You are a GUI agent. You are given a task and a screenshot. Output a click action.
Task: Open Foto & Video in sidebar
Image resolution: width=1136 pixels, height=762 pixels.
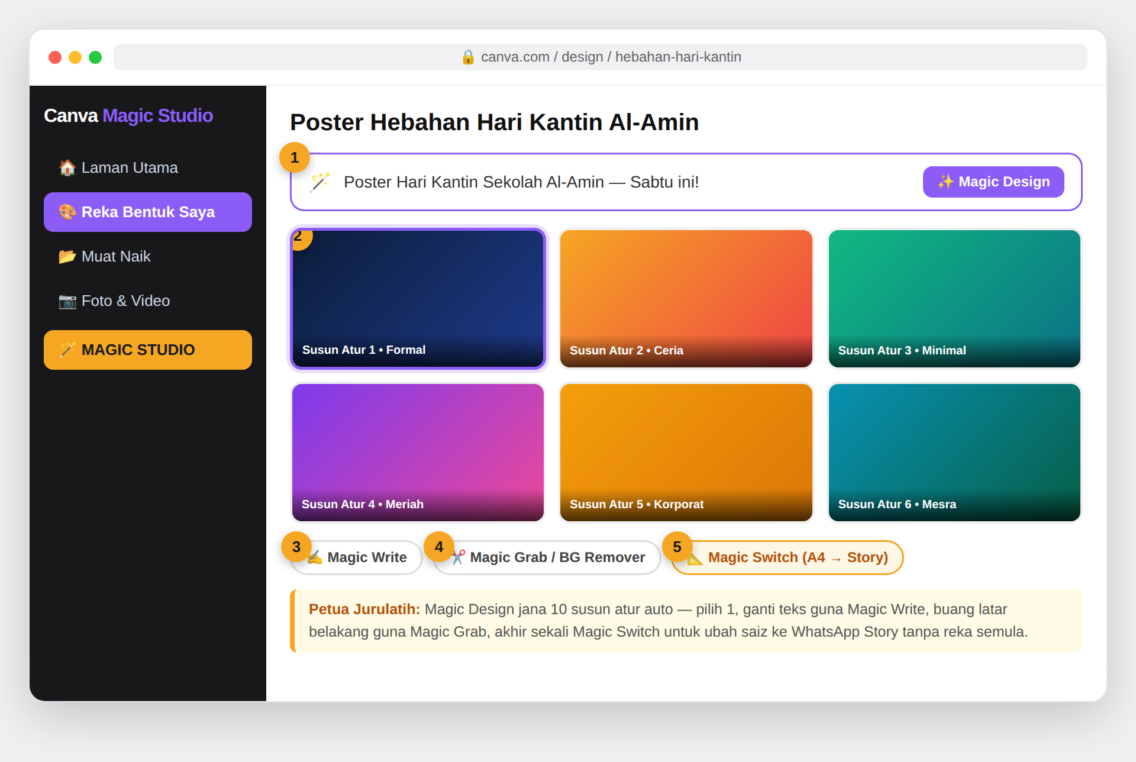(x=148, y=301)
